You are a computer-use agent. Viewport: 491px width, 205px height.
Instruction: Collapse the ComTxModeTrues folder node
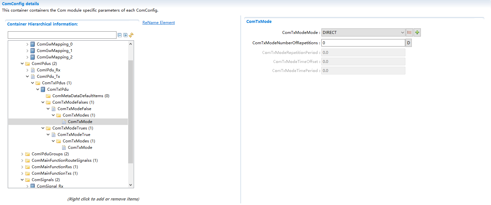(43, 128)
